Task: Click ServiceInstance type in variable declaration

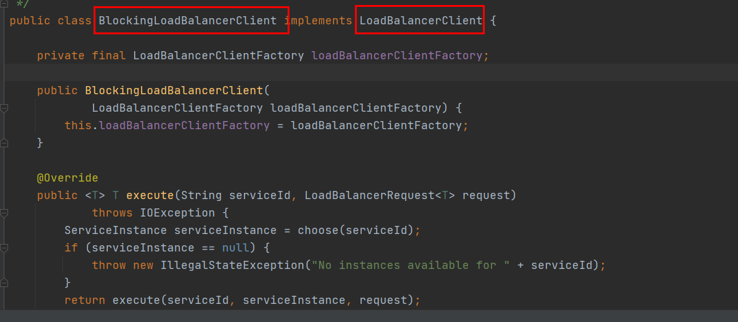Action: [116, 230]
